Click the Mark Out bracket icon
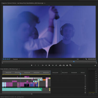 [38, 65]
